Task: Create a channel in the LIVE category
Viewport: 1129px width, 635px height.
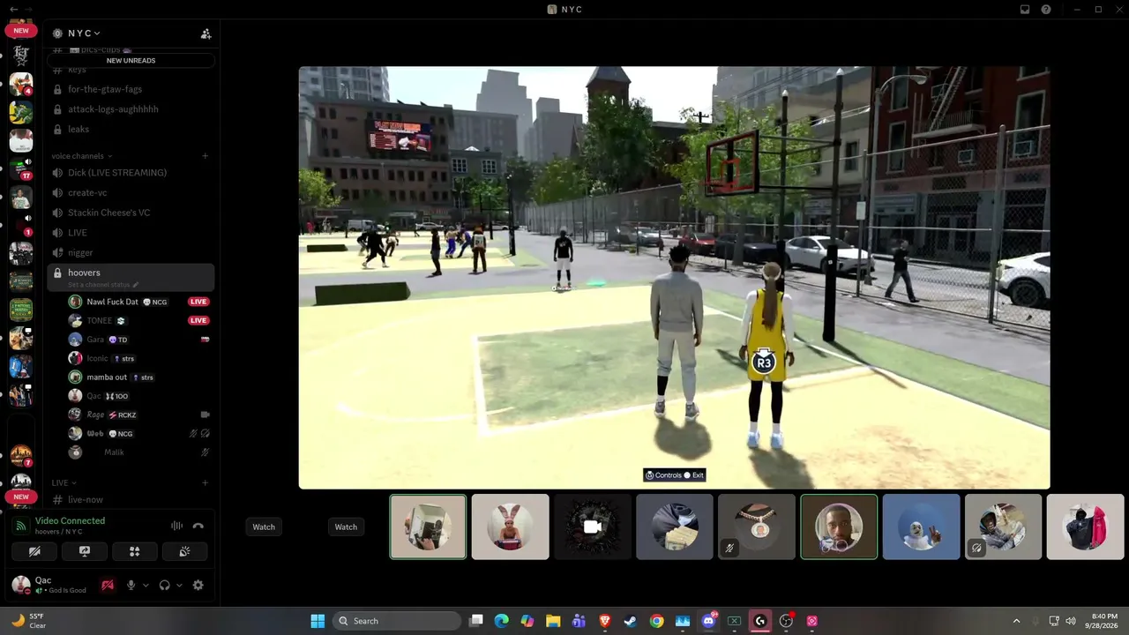Action: click(x=205, y=483)
